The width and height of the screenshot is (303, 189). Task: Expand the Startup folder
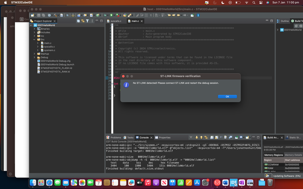tap(35, 54)
